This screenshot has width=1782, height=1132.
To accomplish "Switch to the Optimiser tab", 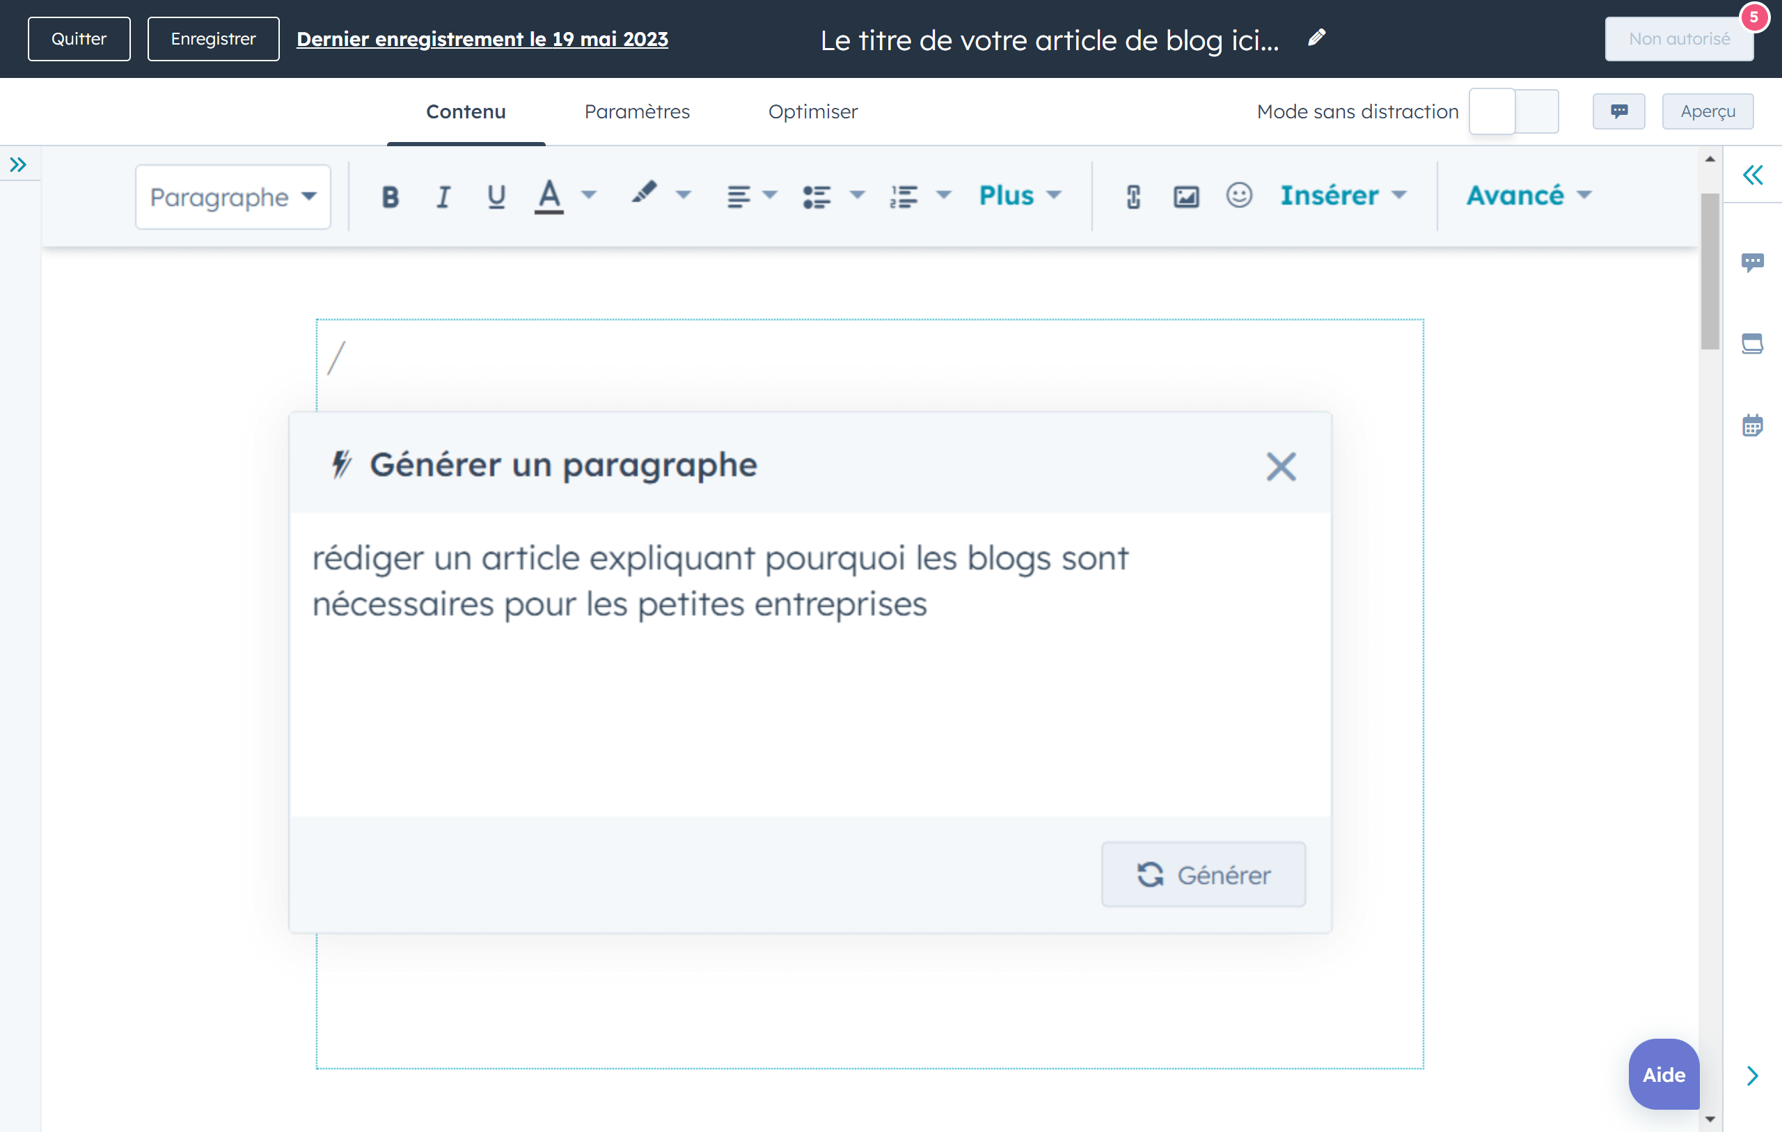I will pos(812,112).
